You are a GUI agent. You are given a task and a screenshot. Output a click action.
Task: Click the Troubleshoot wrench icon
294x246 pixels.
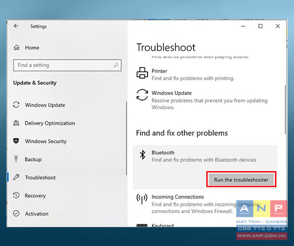point(17,177)
